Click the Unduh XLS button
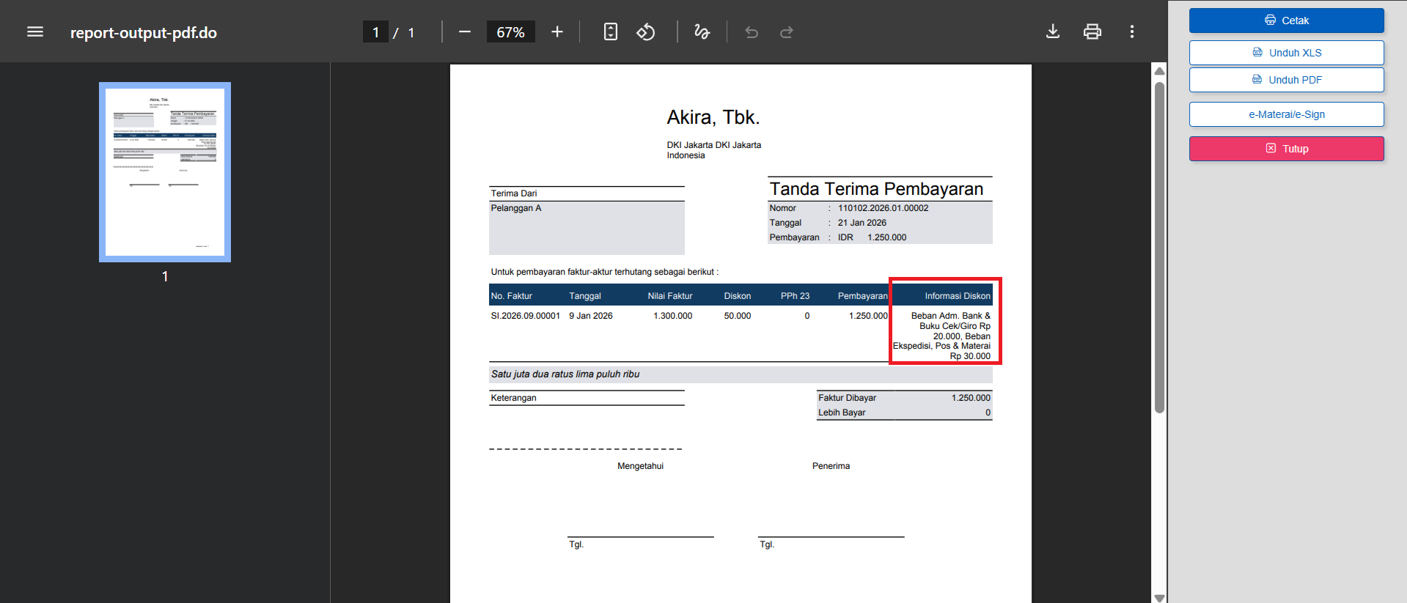Screen dimensions: 1407x603 pyautogui.click(x=1286, y=53)
